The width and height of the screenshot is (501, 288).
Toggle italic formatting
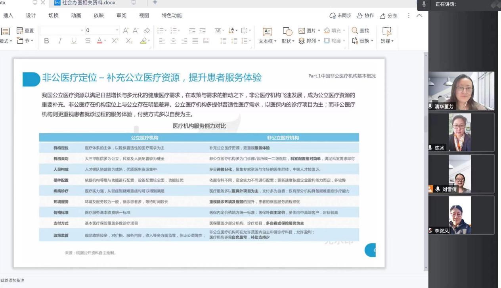pyautogui.click(x=60, y=41)
